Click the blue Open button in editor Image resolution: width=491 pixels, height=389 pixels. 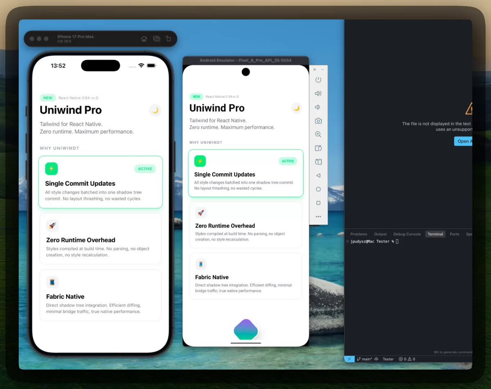coord(464,141)
